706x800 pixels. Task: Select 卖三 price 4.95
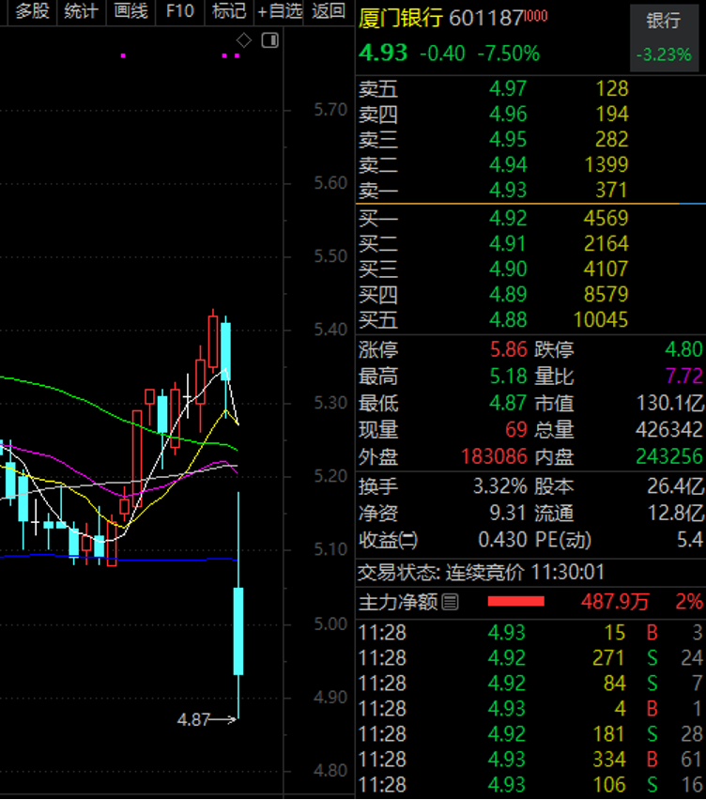[x=508, y=140]
